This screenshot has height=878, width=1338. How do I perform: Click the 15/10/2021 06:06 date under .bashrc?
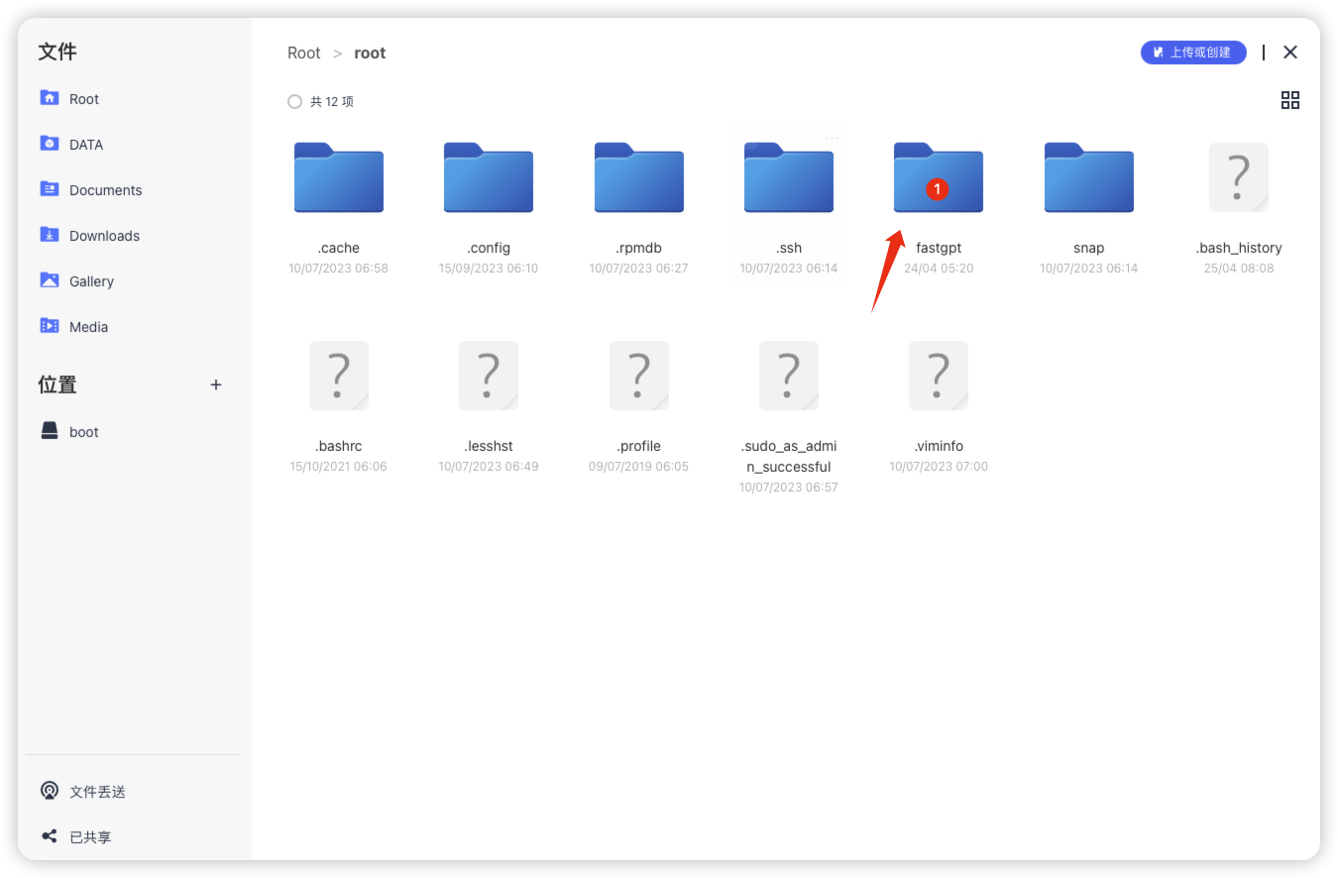click(x=339, y=467)
